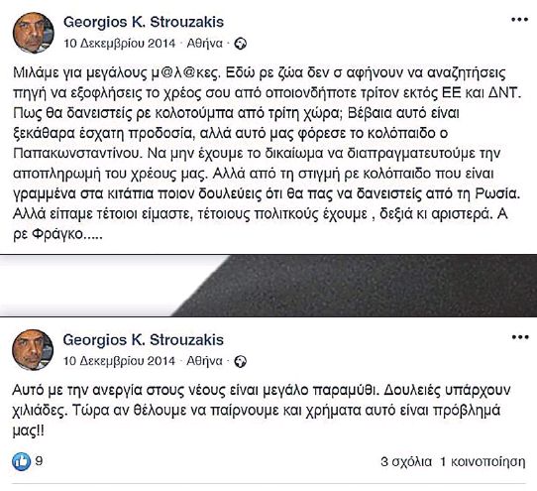Click the globe privacy icon on the first post
The height and width of the screenshot is (491, 537).
[x=241, y=44]
